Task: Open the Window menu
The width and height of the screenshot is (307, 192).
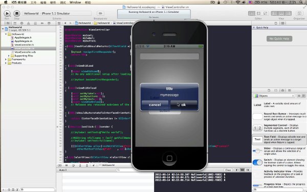Action: tap(75, 3)
